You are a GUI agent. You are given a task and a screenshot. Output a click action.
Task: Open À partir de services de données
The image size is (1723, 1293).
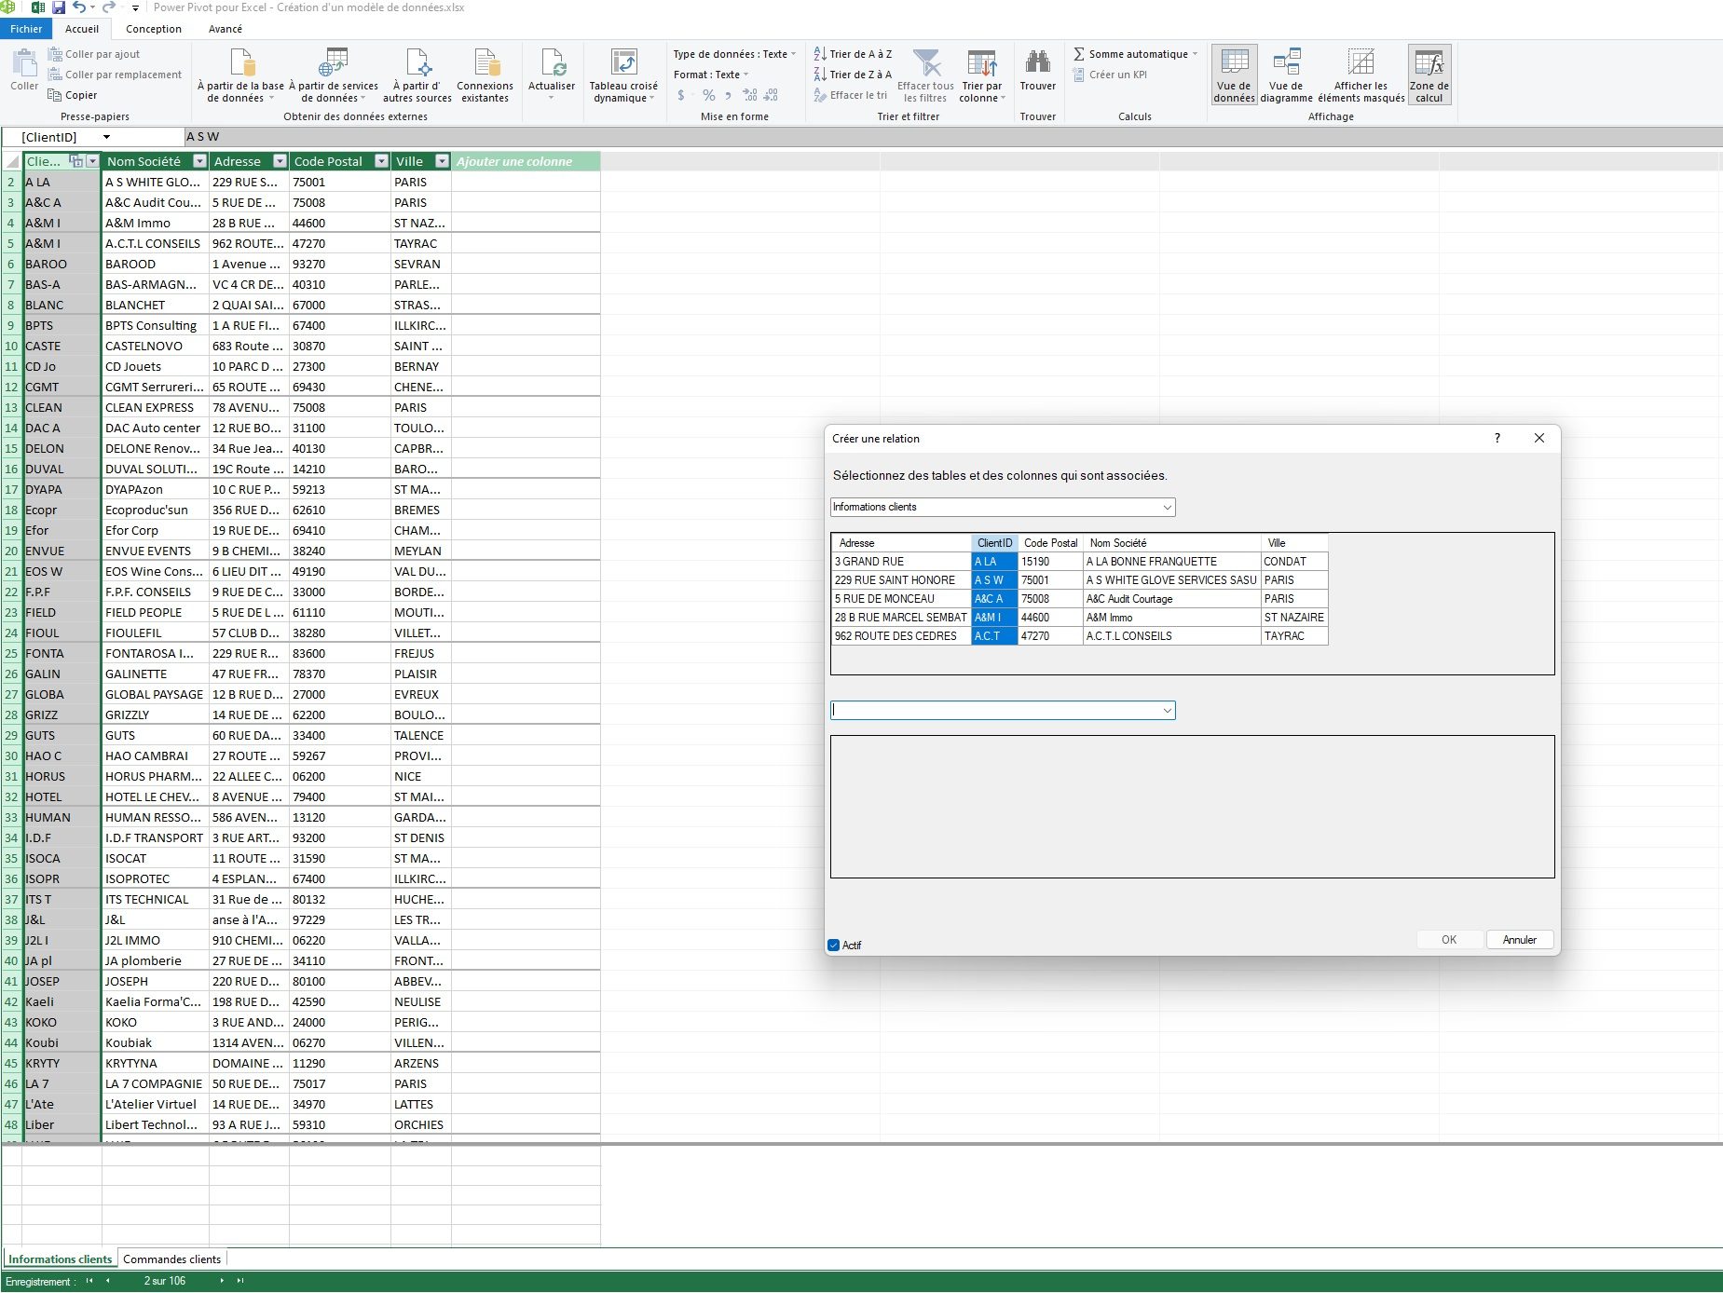pyautogui.click(x=334, y=75)
